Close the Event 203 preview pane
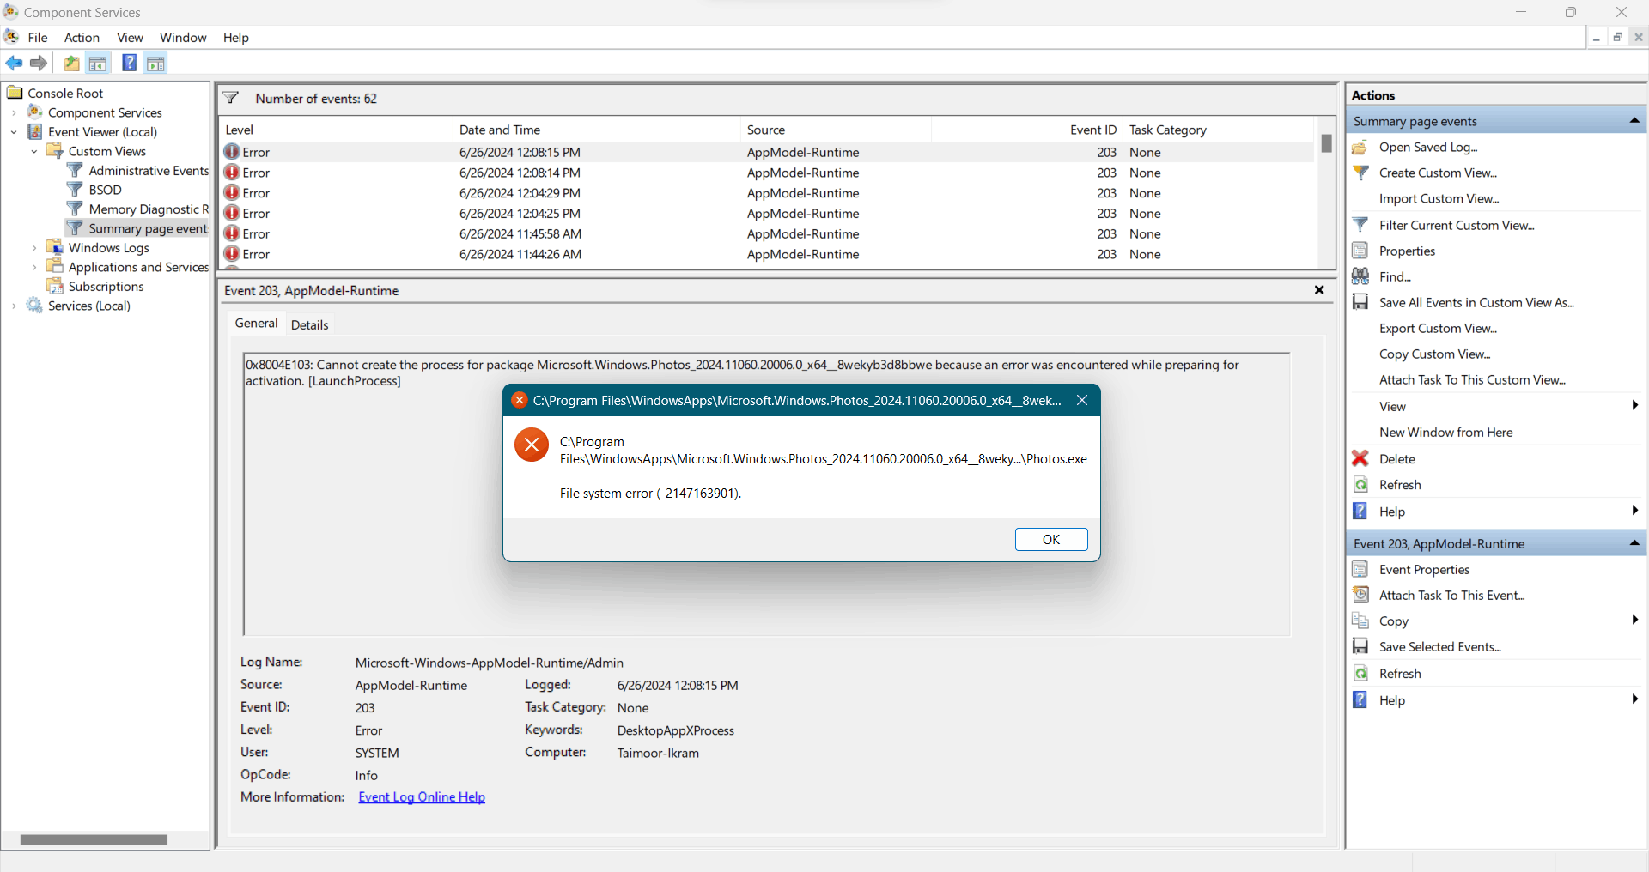The width and height of the screenshot is (1649, 872). [1319, 290]
